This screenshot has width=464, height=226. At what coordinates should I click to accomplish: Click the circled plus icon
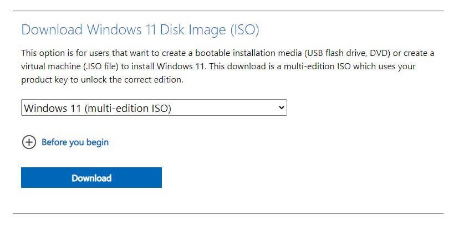point(28,142)
